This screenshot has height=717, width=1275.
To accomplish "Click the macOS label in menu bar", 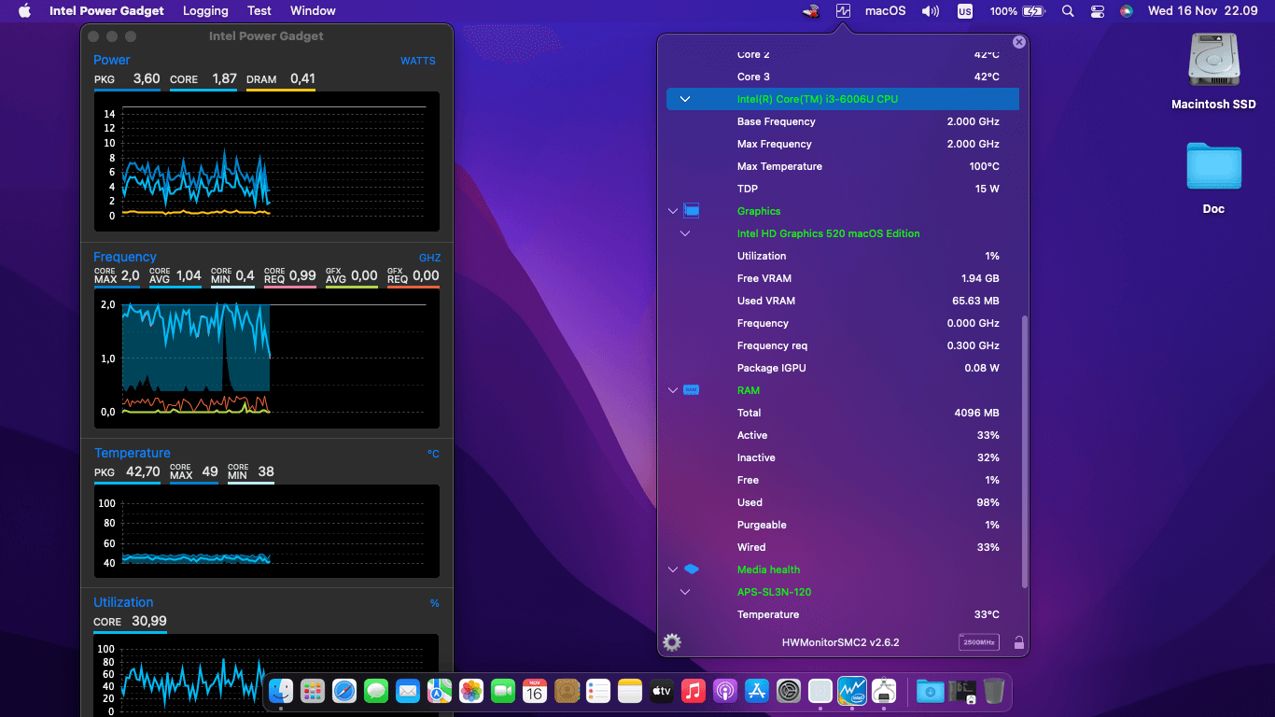I will coord(885,11).
